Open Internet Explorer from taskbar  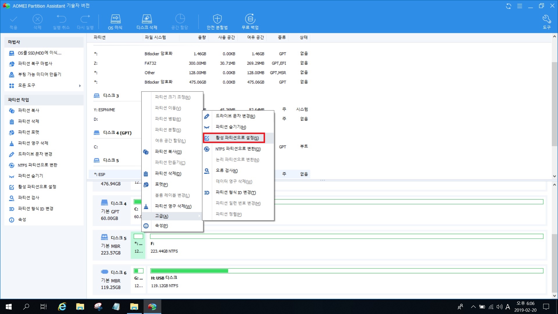click(x=62, y=307)
